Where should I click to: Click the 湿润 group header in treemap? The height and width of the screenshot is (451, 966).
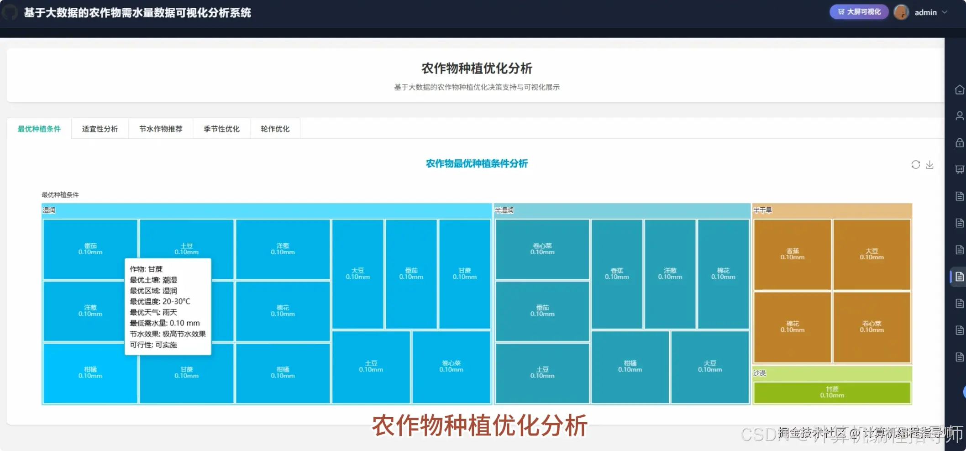(x=267, y=210)
